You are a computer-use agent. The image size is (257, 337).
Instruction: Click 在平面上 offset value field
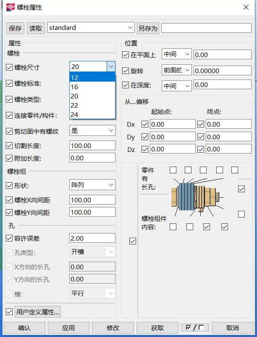coord(223,55)
